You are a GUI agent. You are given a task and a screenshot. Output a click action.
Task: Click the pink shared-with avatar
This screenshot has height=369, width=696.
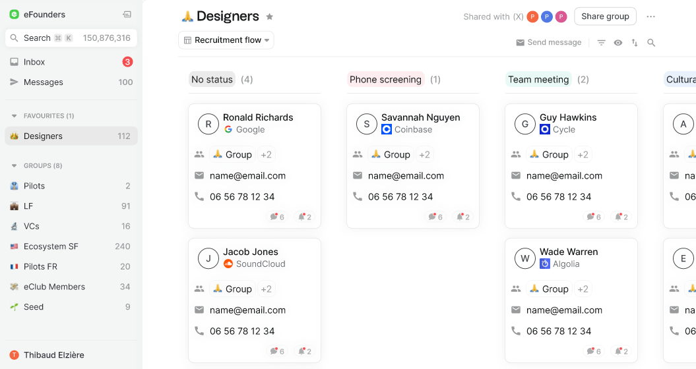tap(561, 17)
